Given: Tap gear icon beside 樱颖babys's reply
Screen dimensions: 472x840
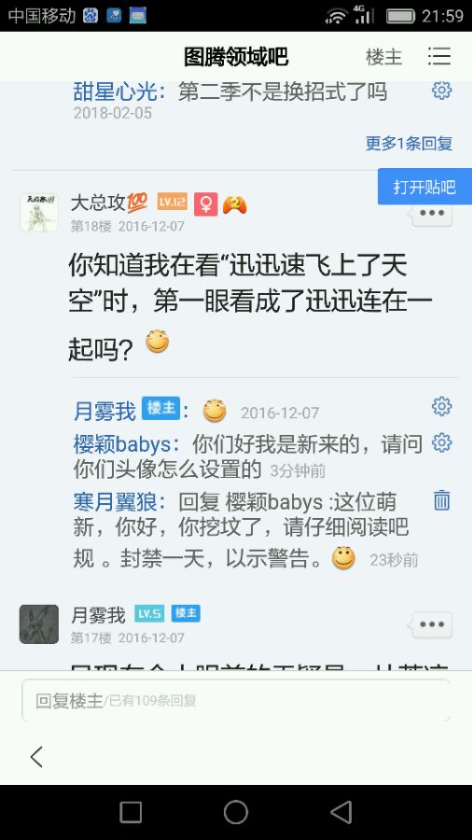Looking at the screenshot, I should (x=441, y=443).
